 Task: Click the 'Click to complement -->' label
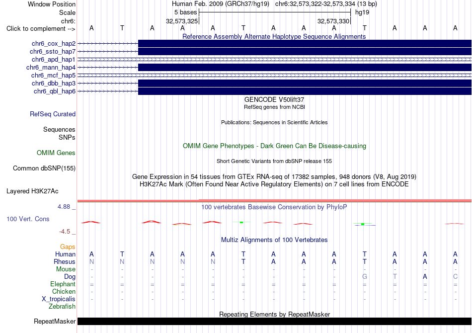coord(41,29)
